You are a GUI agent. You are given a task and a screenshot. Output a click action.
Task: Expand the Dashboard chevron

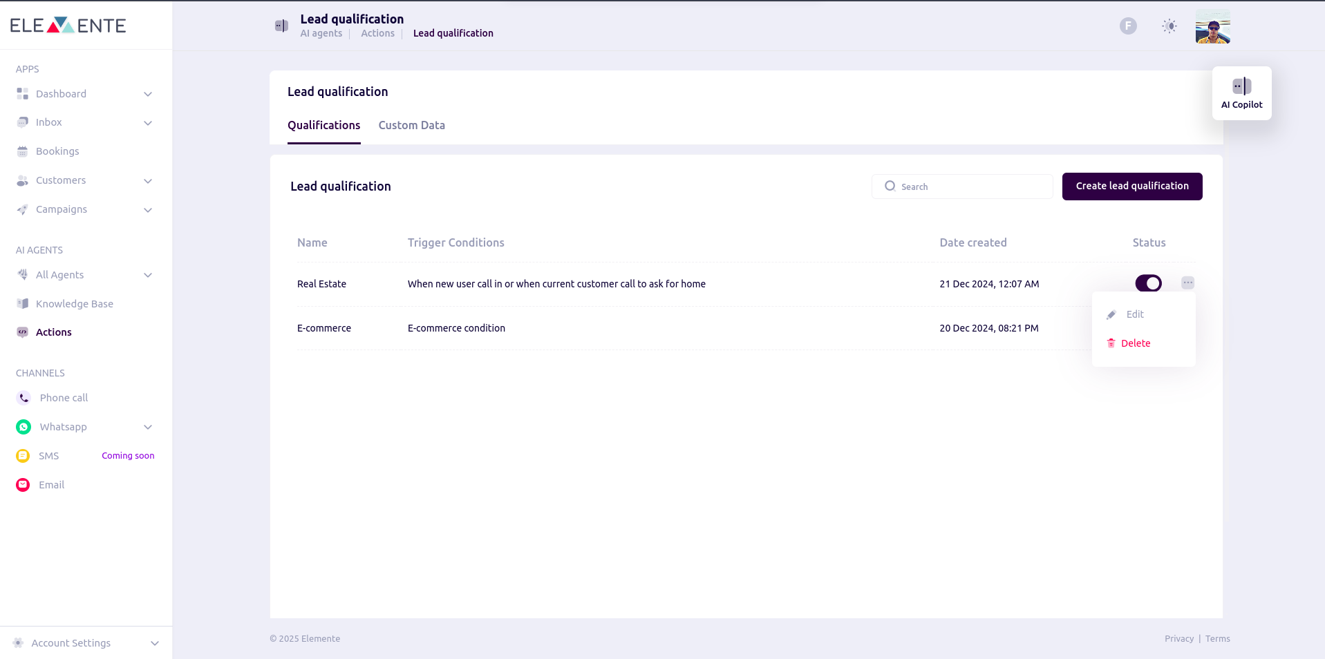point(148,94)
